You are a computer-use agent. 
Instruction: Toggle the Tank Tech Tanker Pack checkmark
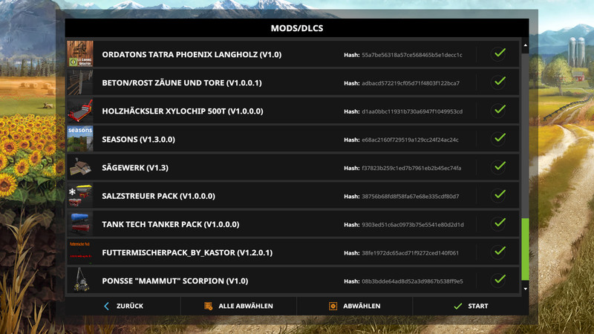click(500, 223)
